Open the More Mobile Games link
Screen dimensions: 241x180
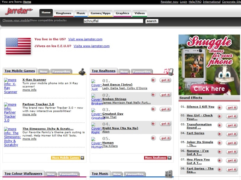point(68,158)
